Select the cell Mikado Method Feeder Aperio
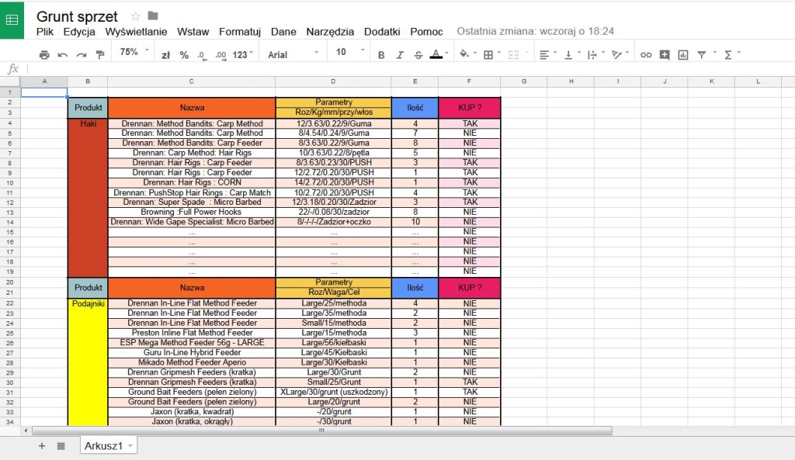Viewport: 795px width, 460px height. click(x=192, y=363)
